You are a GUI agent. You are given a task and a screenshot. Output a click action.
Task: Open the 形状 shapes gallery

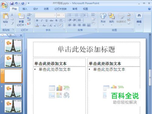coord(103,19)
